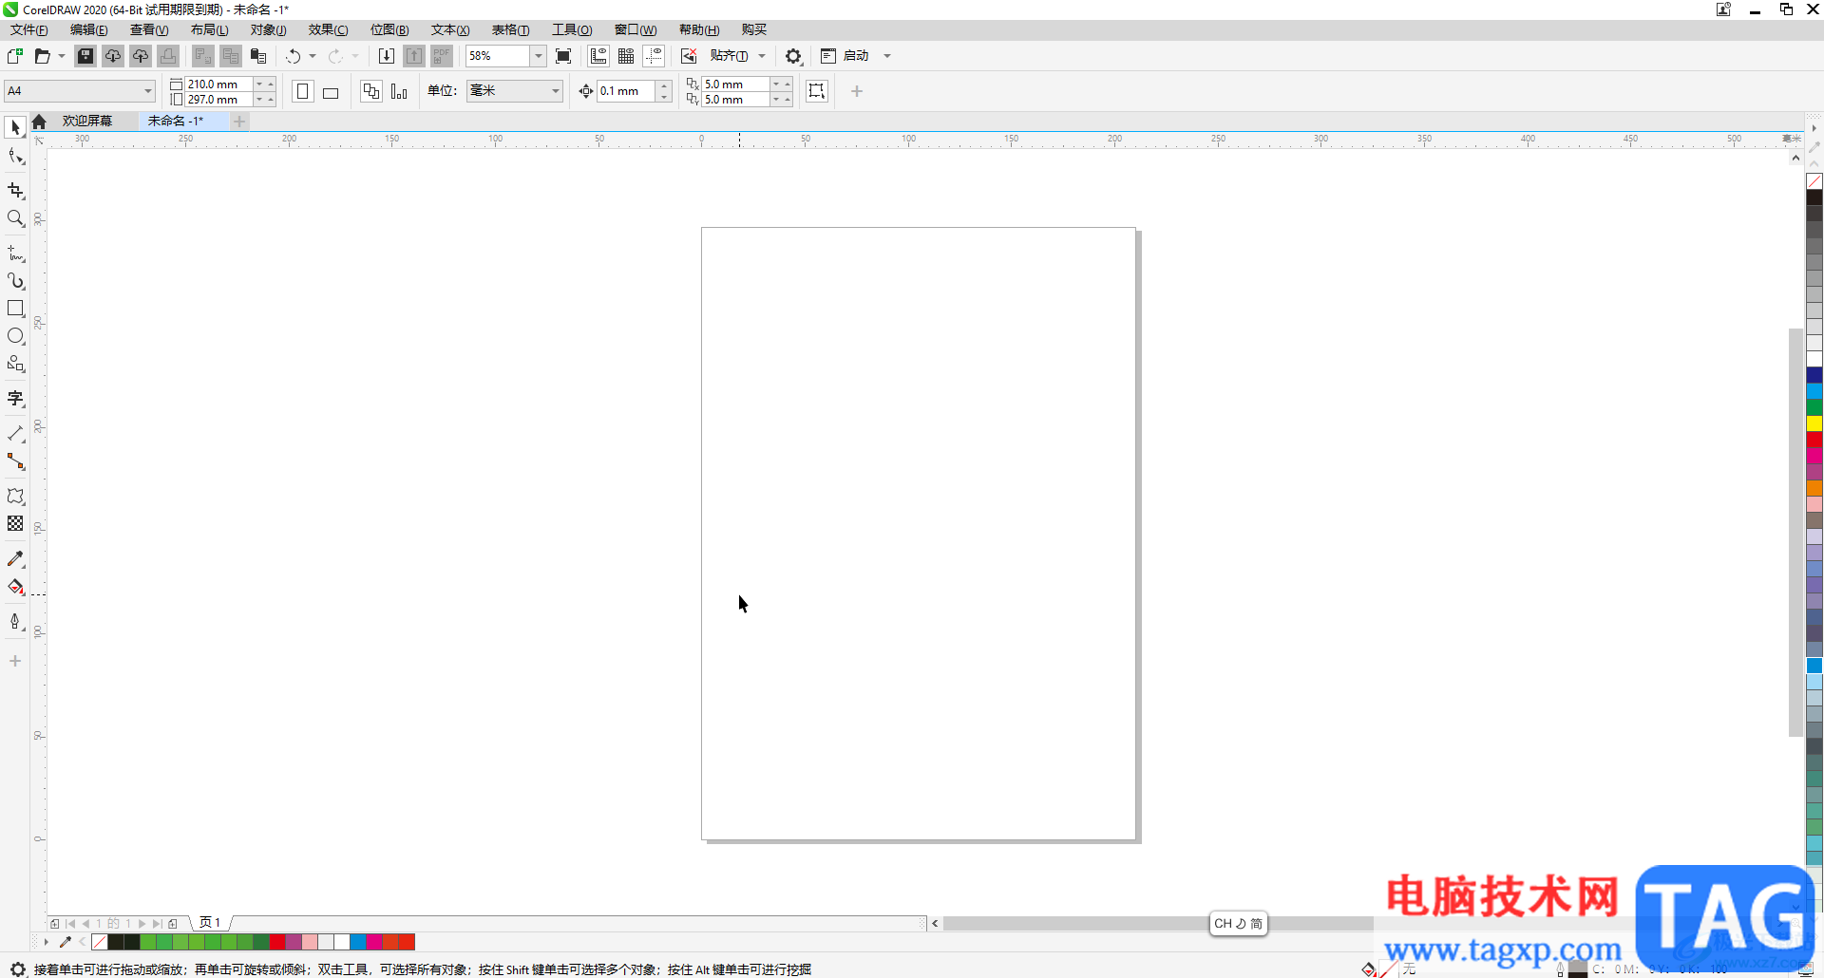Screen dimensions: 1824x978
Task: Expand the 贴齐 snap-to dropdown
Action: click(x=762, y=56)
